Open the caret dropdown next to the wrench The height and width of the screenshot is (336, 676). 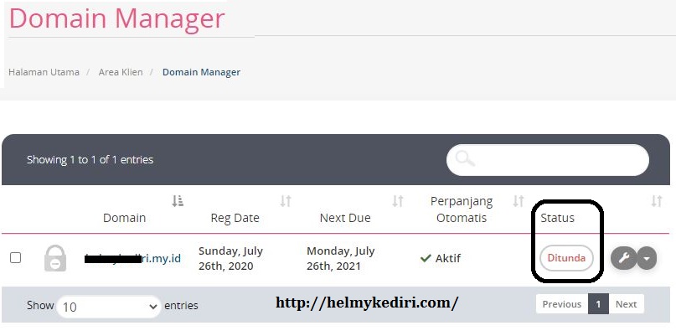647,258
